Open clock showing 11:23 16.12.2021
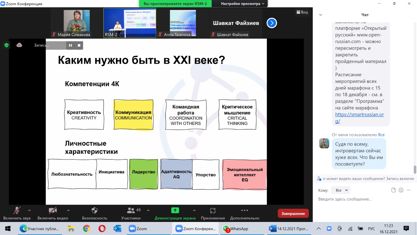 tap(389, 228)
